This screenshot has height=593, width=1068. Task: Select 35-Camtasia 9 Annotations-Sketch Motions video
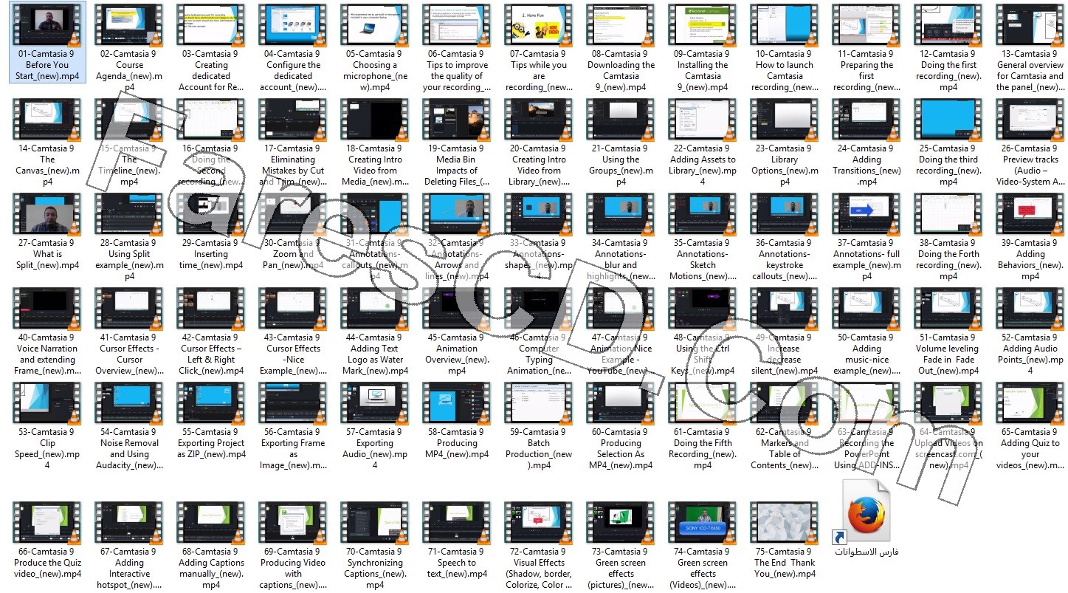click(703, 236)
